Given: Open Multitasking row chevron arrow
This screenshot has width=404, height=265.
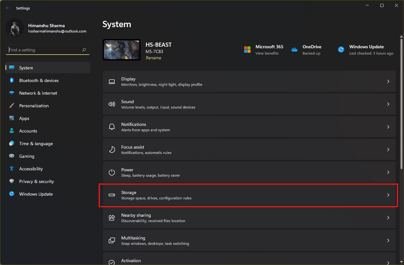Looking at the screenshot, I should pyautogui.click(x=388, y=240).
